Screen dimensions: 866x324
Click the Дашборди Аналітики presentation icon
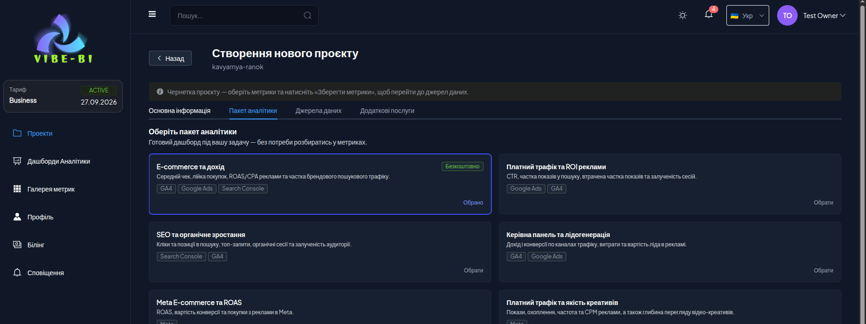point(17,161)
